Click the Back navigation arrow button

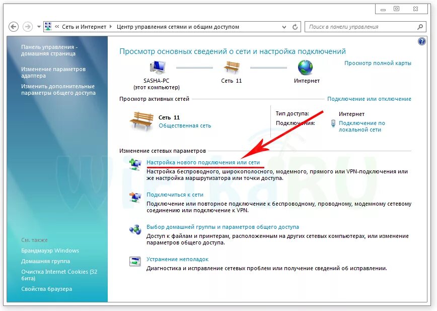pos(14,27)
